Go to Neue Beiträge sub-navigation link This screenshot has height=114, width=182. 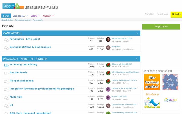[7, 20]
